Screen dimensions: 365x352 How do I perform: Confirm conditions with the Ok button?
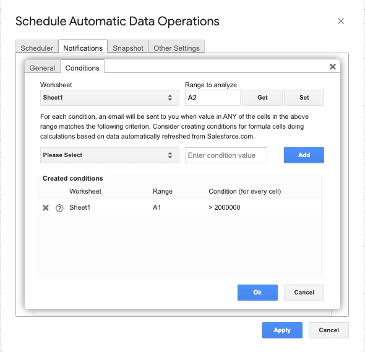click(x=257, y=293)
